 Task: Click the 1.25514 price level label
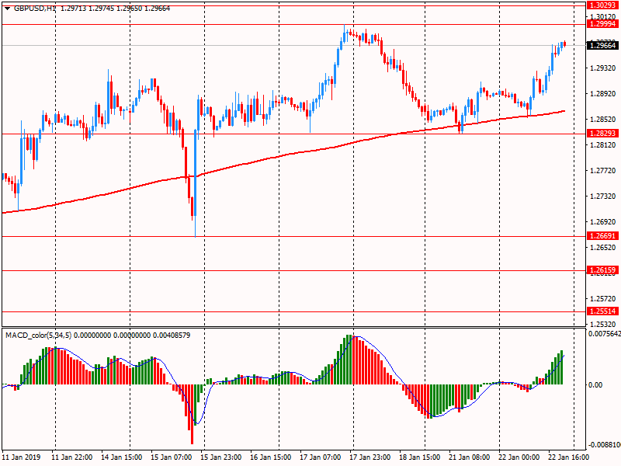(x=602, y=311)
